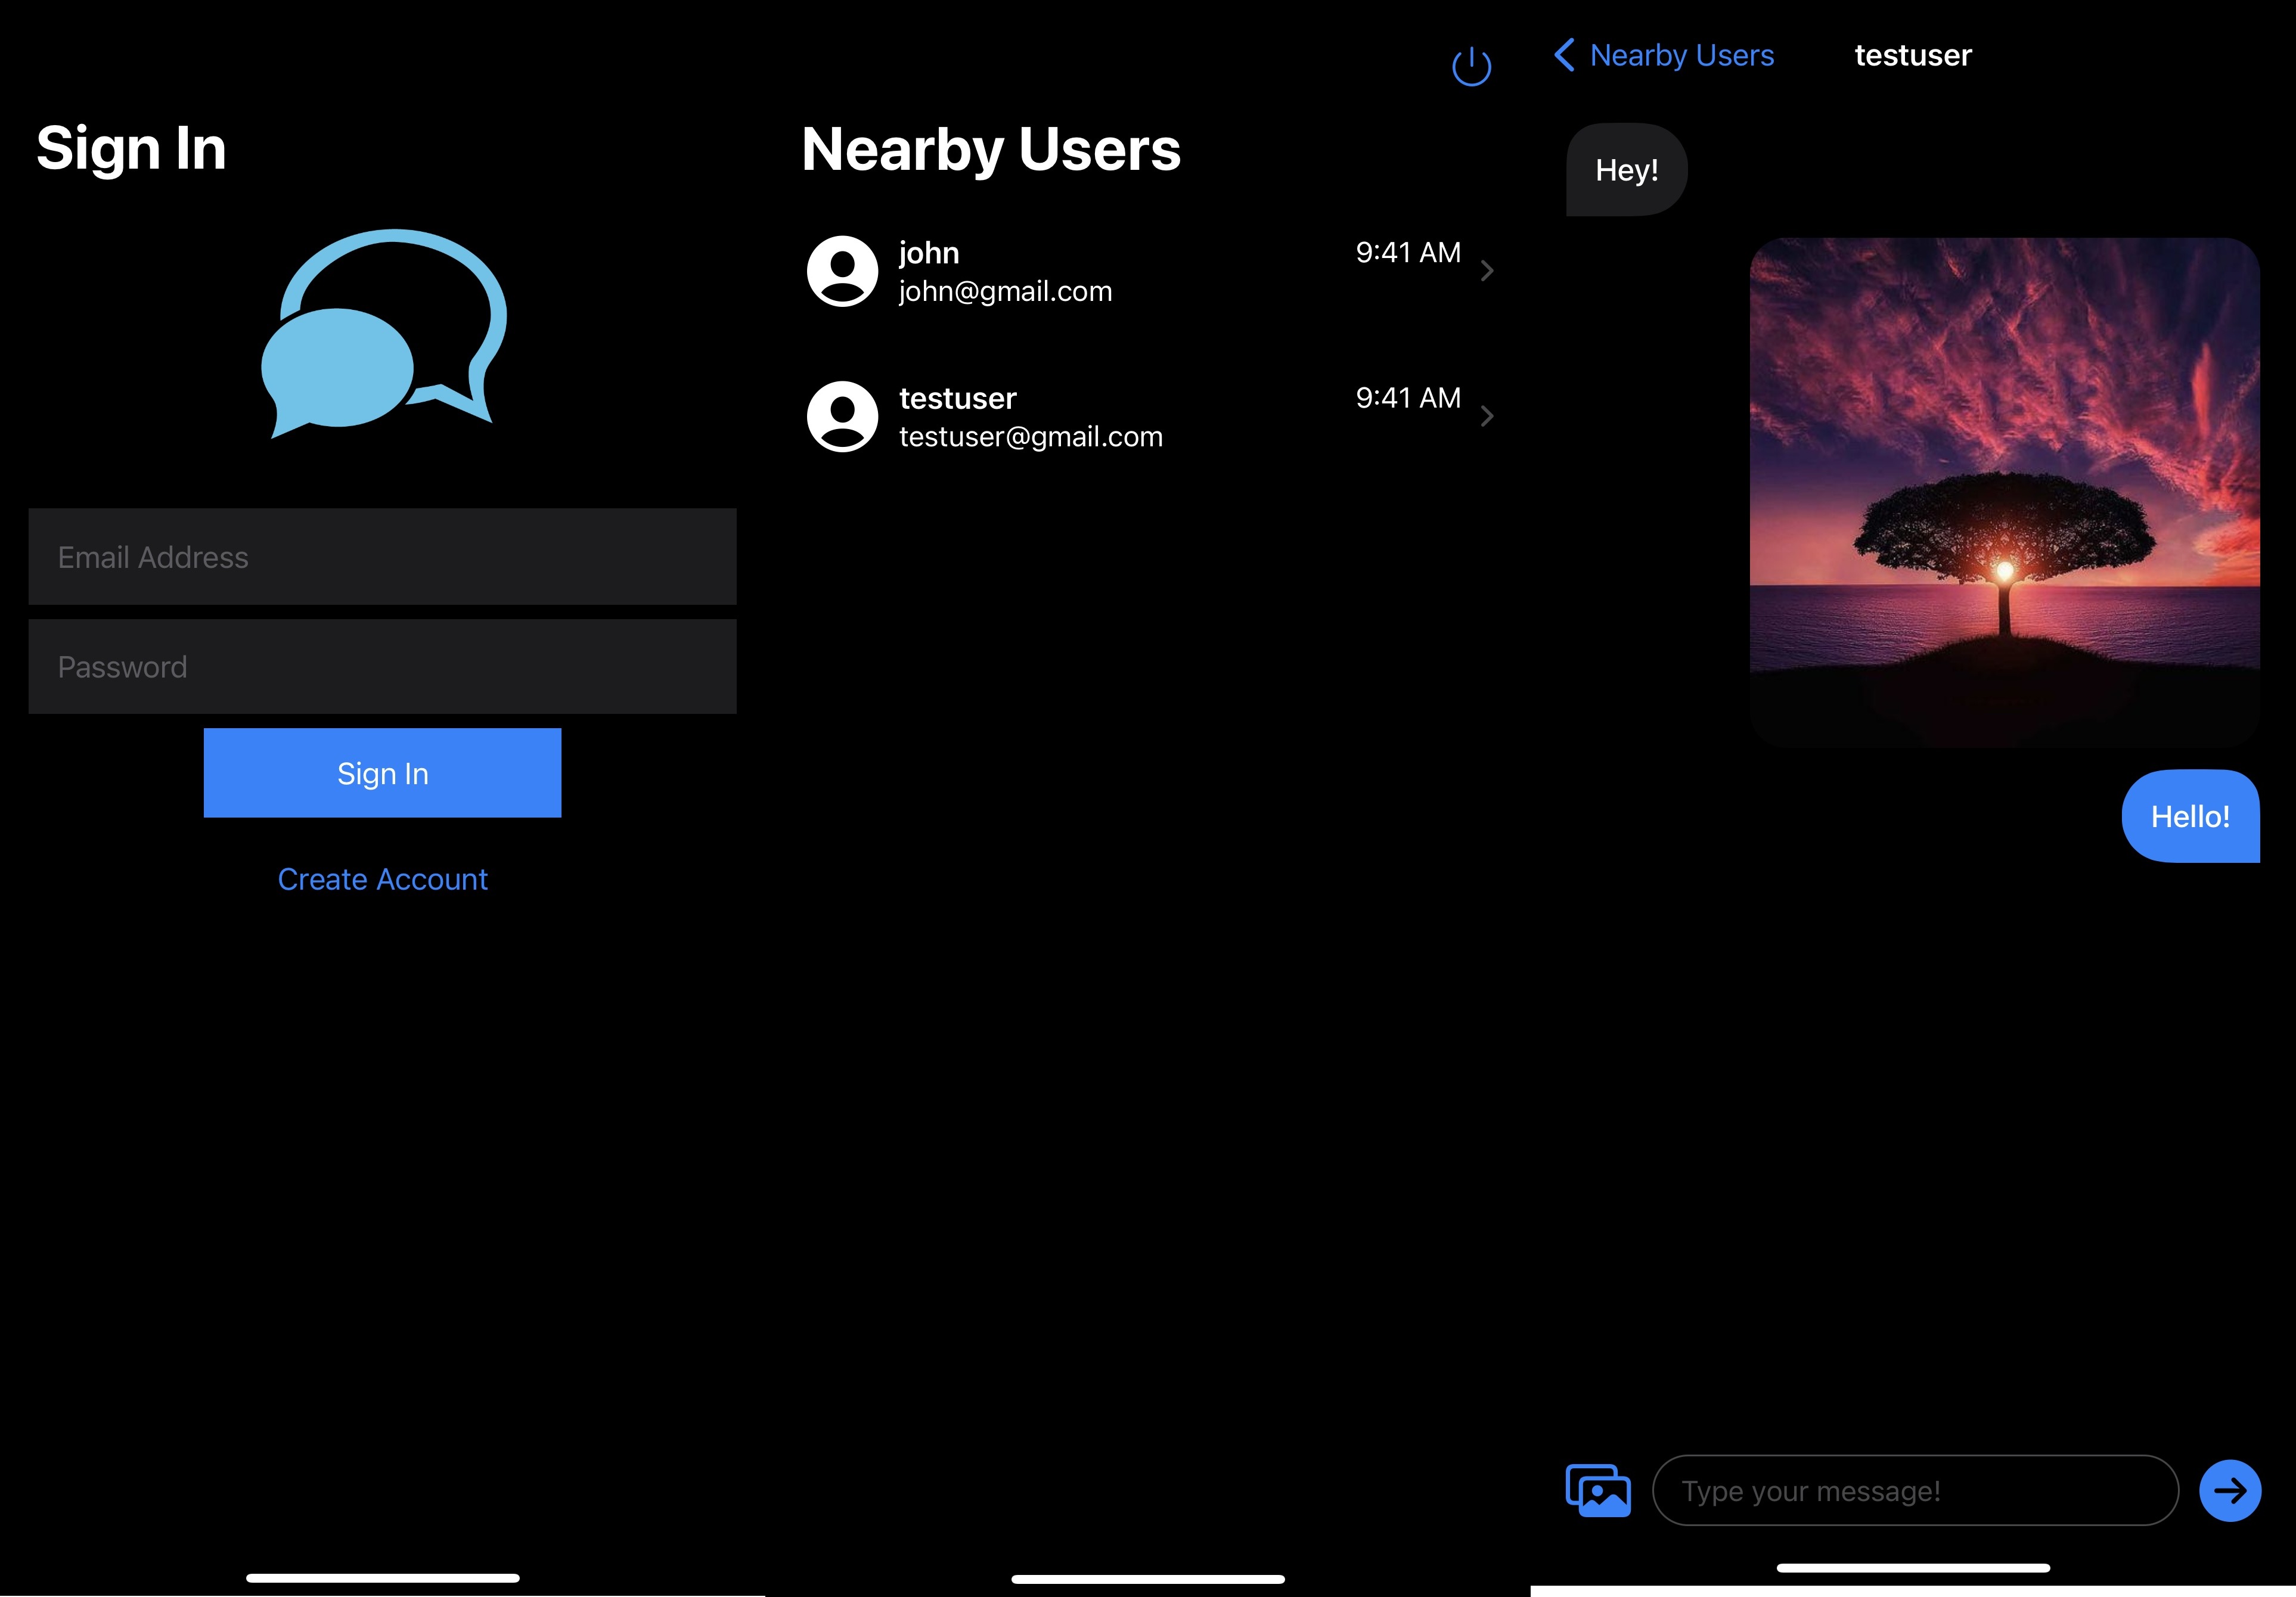The height and width of the screenshot is (1597, 2296).
Task: Open the sunset tree photo message
Action: tap(2004, 492)
